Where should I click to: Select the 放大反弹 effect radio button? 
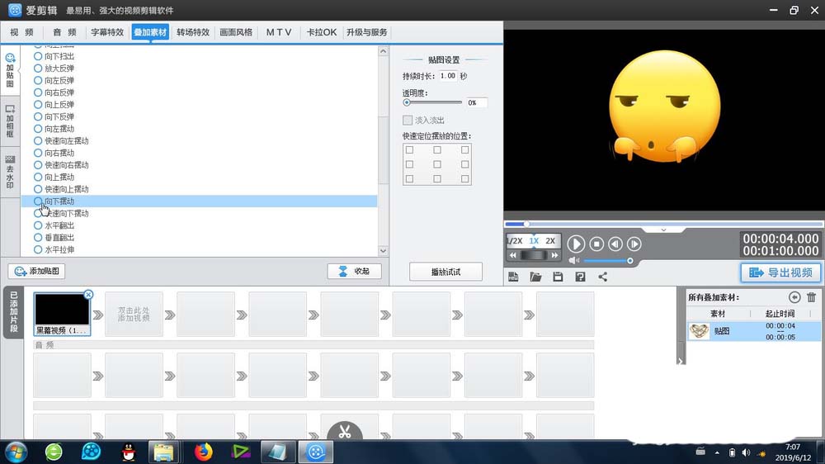pos(38,68)
